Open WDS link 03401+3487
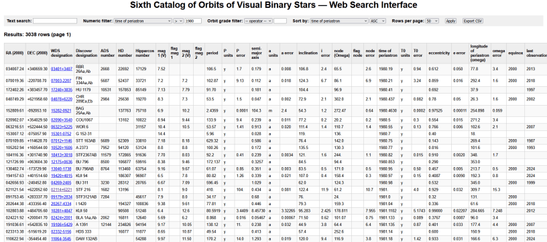 pyautogui.click(x=62, y=69)
